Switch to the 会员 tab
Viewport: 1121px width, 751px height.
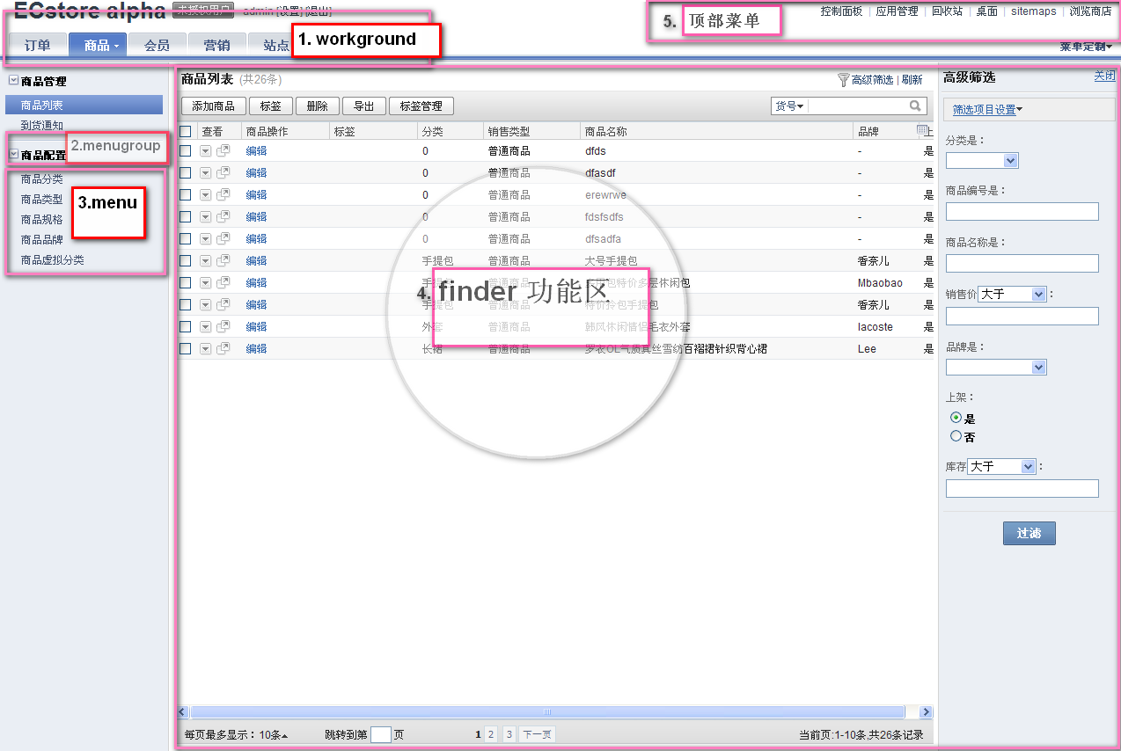pyautogui.click(x=157, y=45)
